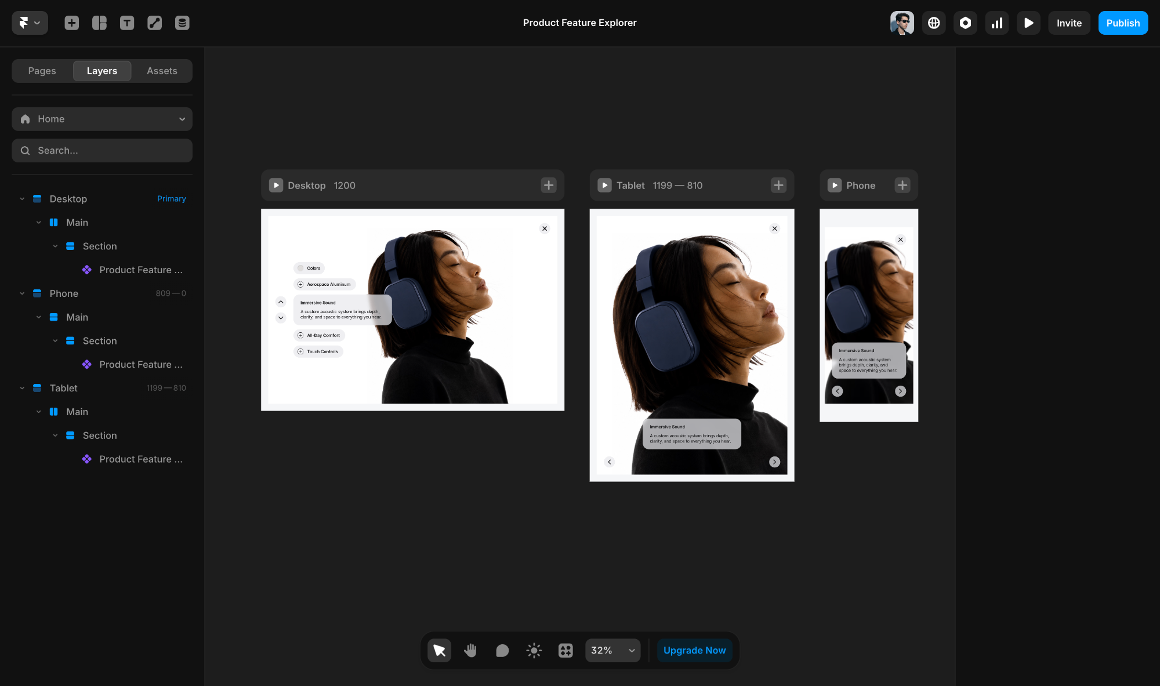
Task: Click the user avatar in the top bar
Action: 902,23
